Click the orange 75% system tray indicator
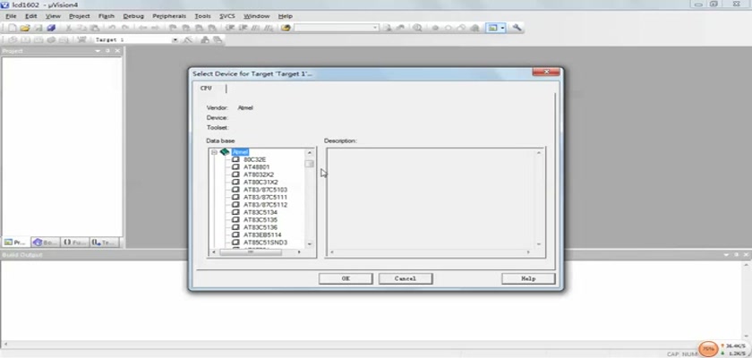Image resolution: width=752 pixels, height=358 pixels. coord(708,348)
